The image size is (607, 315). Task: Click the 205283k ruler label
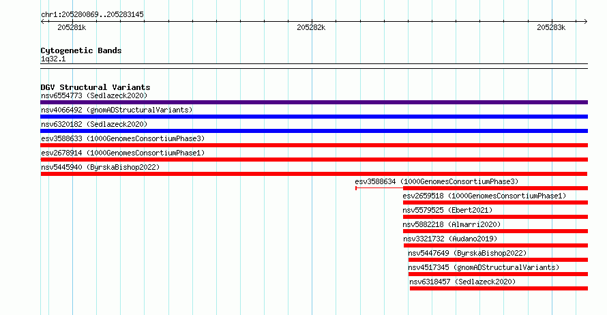(x=551, y=27)
